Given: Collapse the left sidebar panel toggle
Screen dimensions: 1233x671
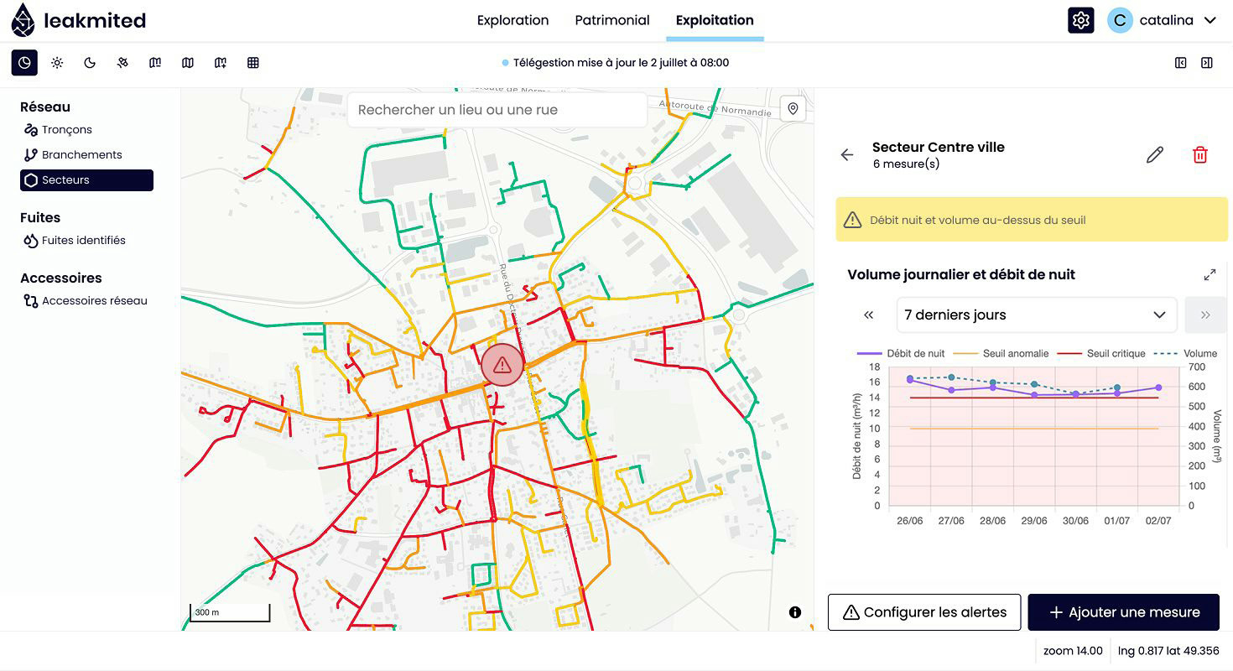Looking at the screenshot, I should click(1181, 63).
